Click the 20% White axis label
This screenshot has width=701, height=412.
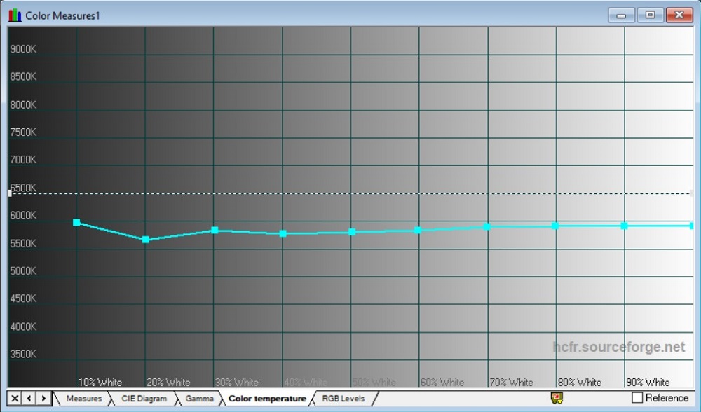[x=168, y=383]
